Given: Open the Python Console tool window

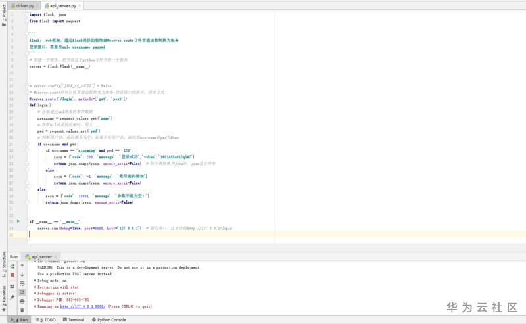Looking at the screenshot, I should pyautogui.click(x=108, y=320).
